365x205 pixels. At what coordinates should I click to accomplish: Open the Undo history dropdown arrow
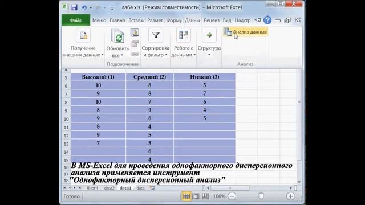(91, 7)
